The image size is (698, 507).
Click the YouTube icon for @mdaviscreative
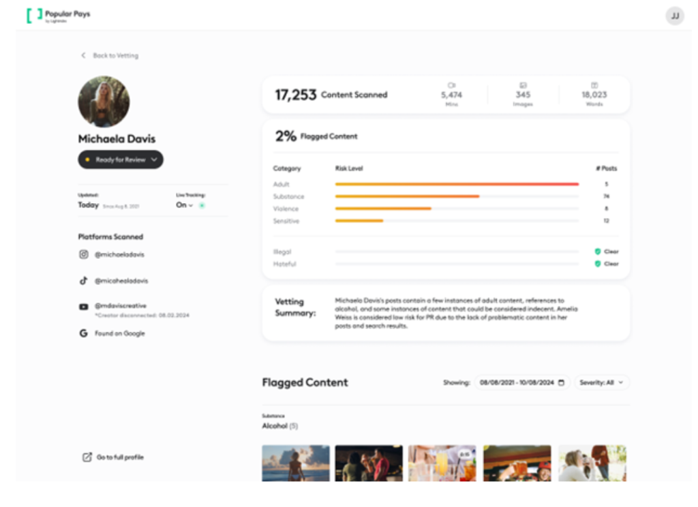[84, 307]
